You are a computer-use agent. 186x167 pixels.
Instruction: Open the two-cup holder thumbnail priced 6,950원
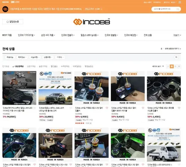pos(92,88)
